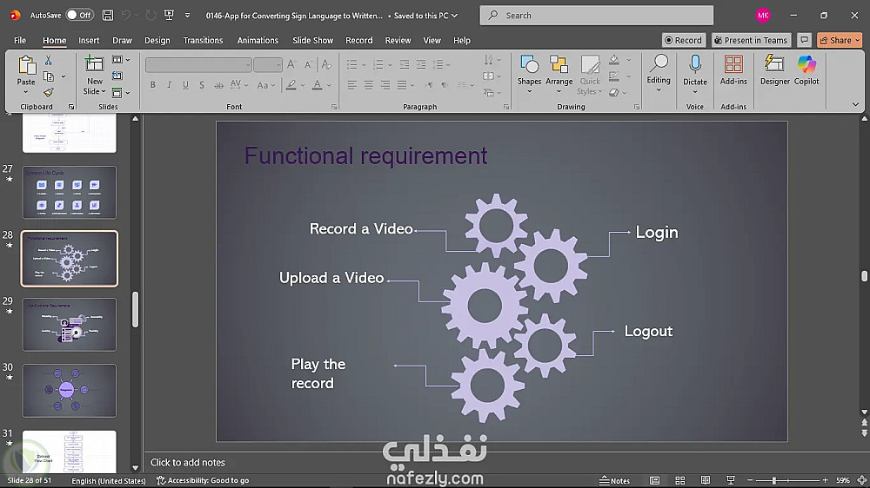This screenshot has width=870, height=488.
Task: Switch to the Design tab
Action: (x=157, y=40)
